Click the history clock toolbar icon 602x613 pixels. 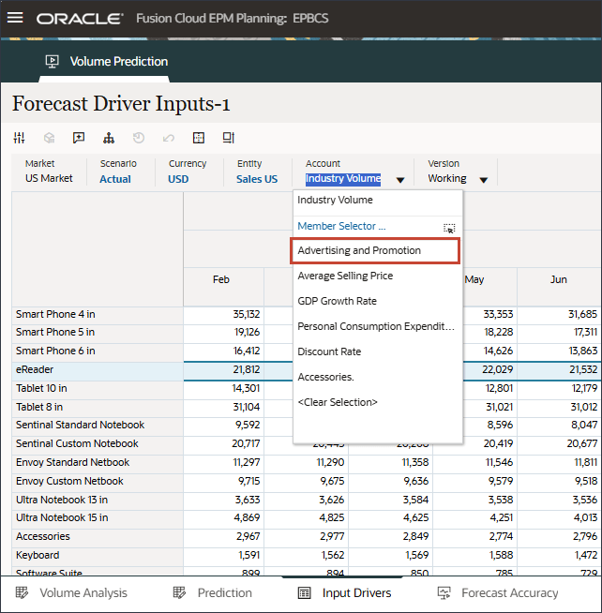click(139, 138)
